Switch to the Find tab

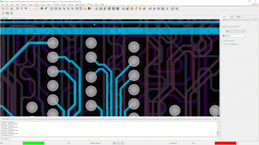click(231, 17)
